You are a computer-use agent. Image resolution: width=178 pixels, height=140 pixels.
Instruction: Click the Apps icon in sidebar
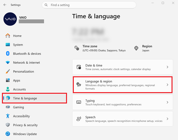point(8,80)
